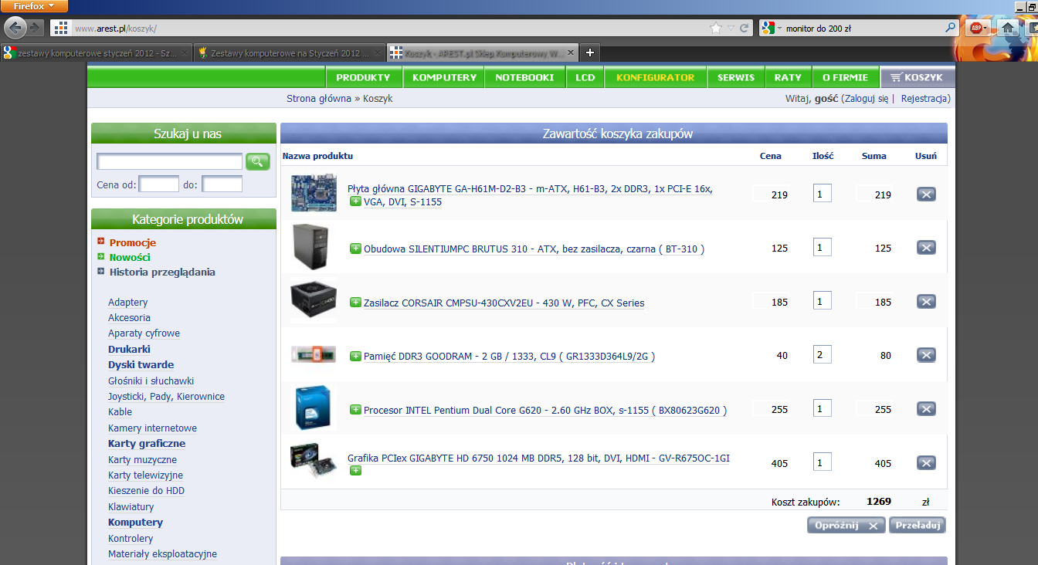Open the Promocje category link
Screen dimensions: 1038x565
133,242
